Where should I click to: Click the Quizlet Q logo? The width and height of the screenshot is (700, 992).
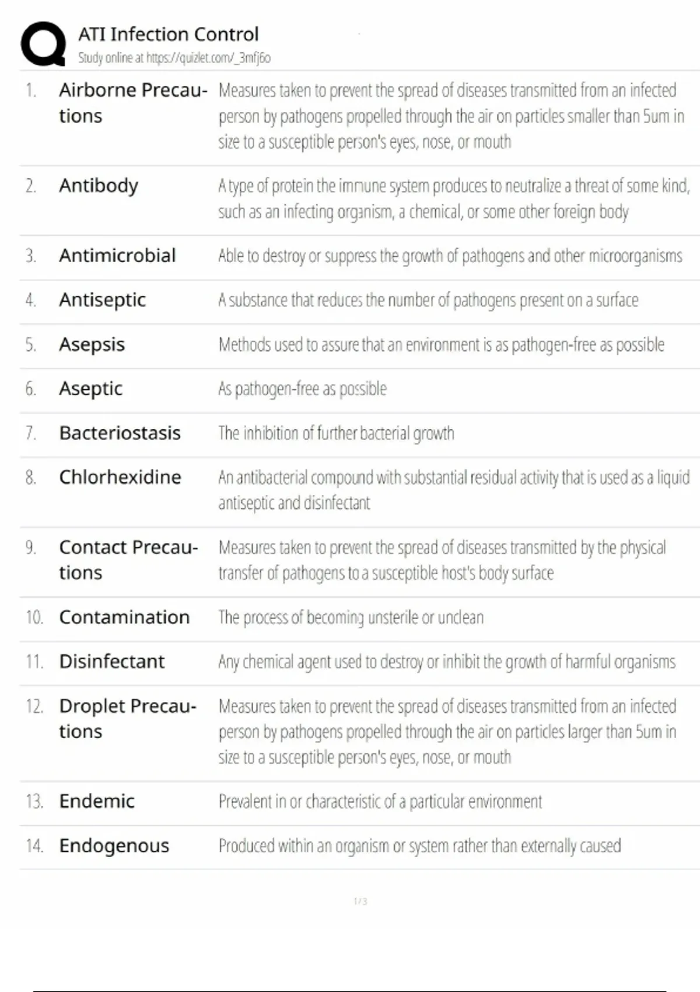coord(43,44)
